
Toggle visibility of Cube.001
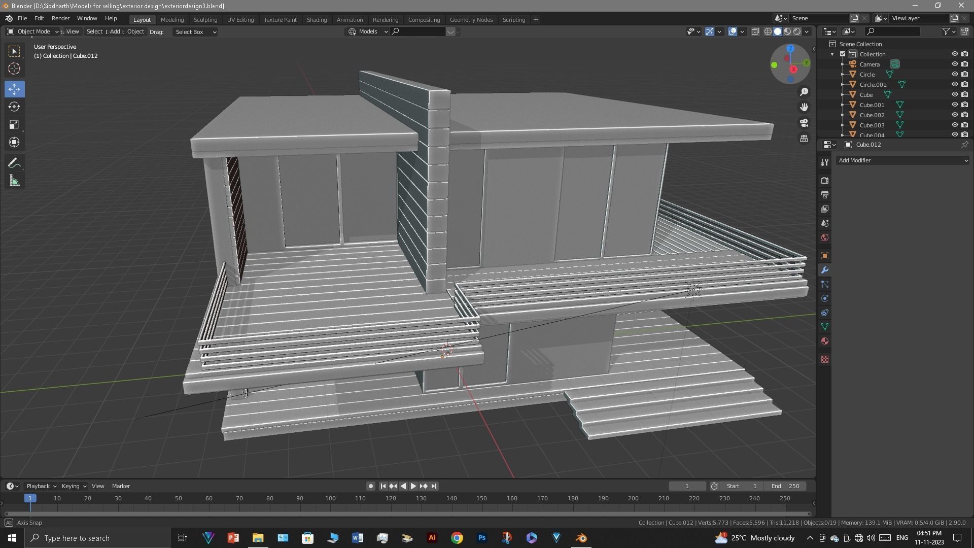tap(954, 105)
